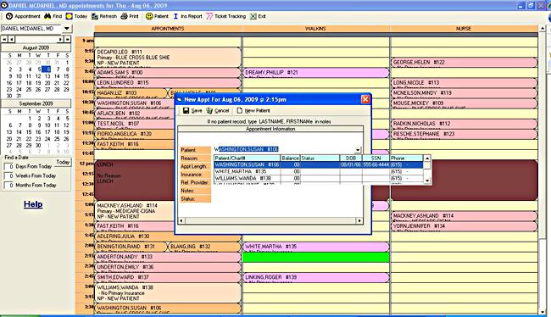
Task: Click the LUNCH block in Appointments
Action: pos(135,181)
